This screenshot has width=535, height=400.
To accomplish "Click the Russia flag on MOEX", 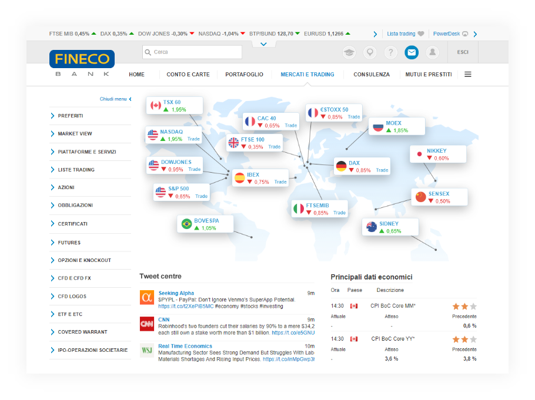I will point(378,126).
